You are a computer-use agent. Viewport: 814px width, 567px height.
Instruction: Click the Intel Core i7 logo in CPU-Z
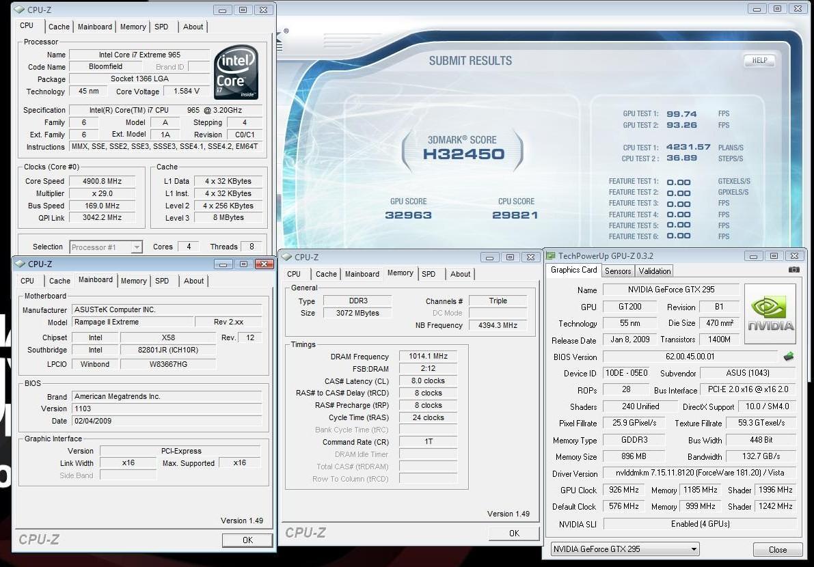[x=236, y=72]
